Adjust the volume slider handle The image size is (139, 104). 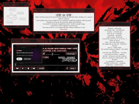[x=53, y=54]
